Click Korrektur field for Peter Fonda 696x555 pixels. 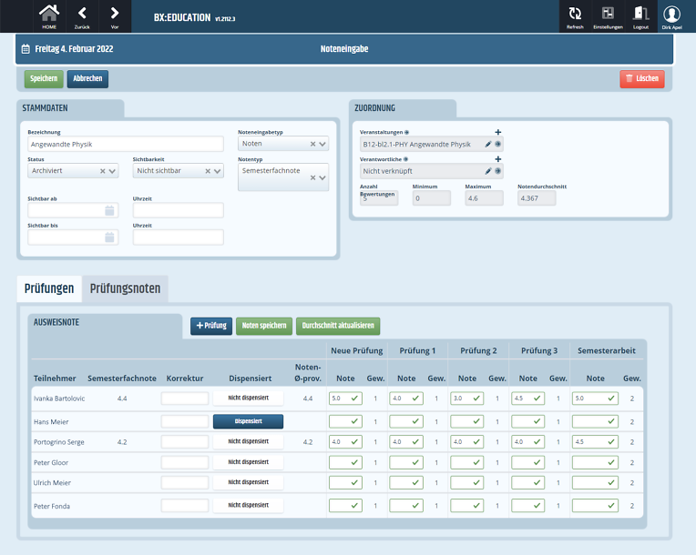click(185, 505)
